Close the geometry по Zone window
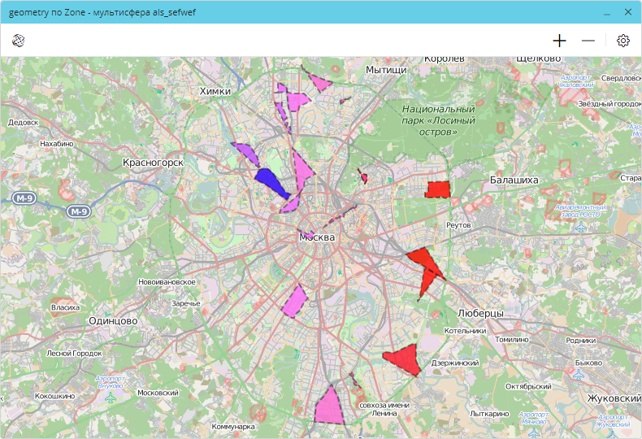The image size is (642, 439). (627, 12)
